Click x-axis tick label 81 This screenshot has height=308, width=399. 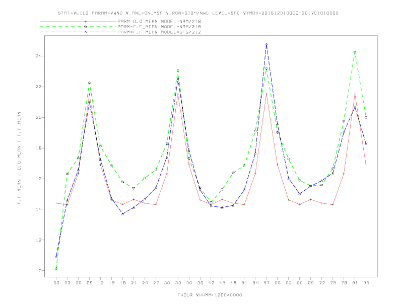(355, 283)
